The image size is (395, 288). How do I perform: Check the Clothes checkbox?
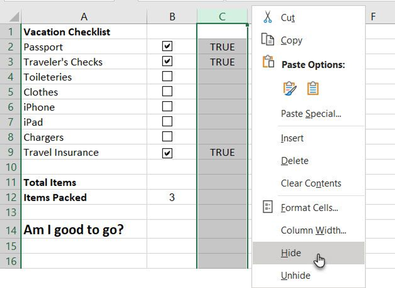[x=168, y=92]
